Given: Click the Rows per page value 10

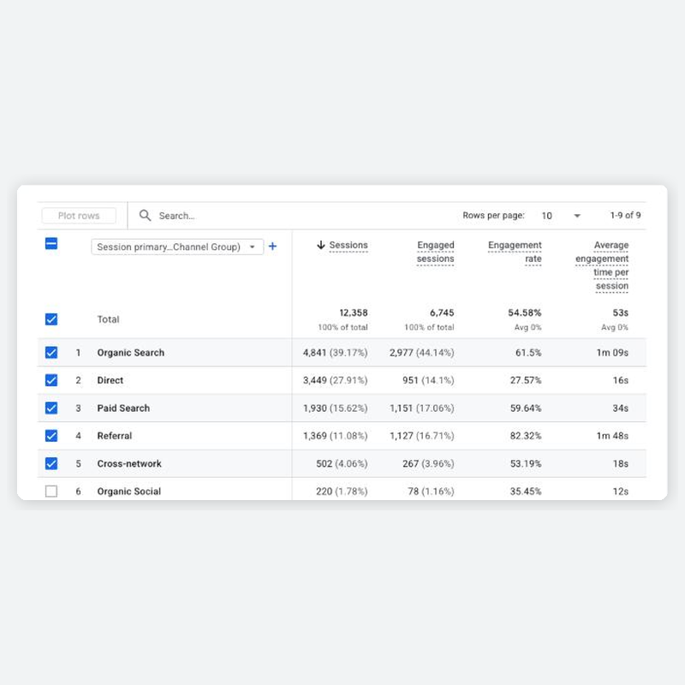Looking at the screenshot, I should click(546, 216).
